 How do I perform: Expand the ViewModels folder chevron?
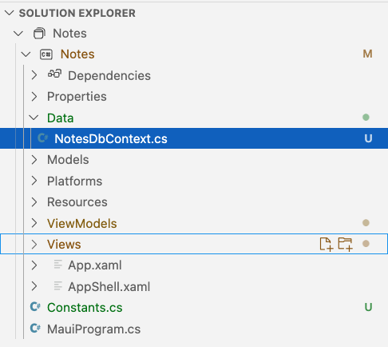34,223
